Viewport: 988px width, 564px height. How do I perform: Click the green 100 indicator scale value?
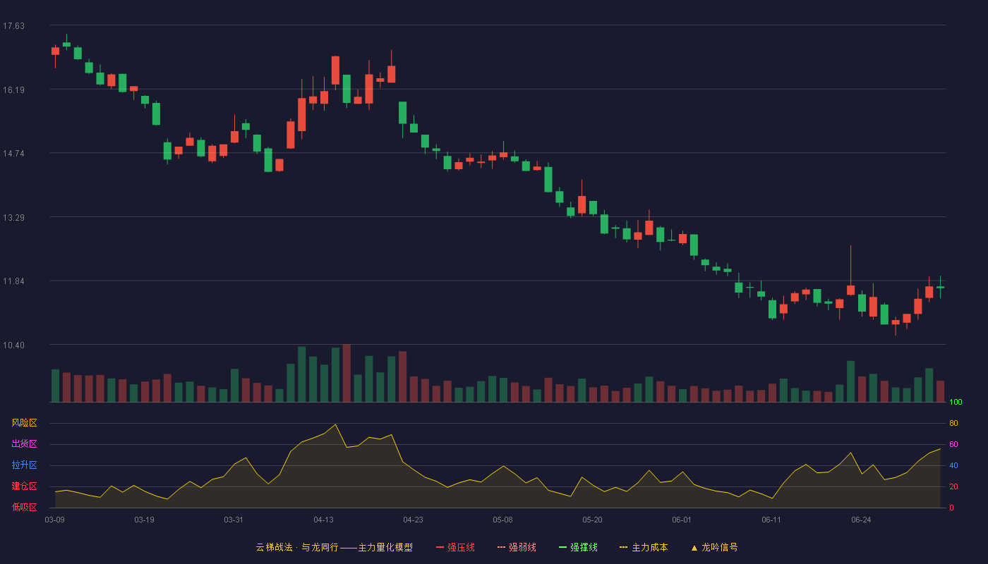pos(956,403)
